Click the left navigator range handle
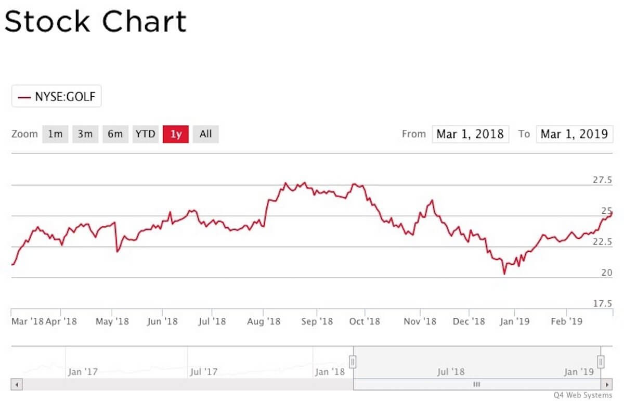This screenshot has height=401, width=624. (x=353, y=360)
